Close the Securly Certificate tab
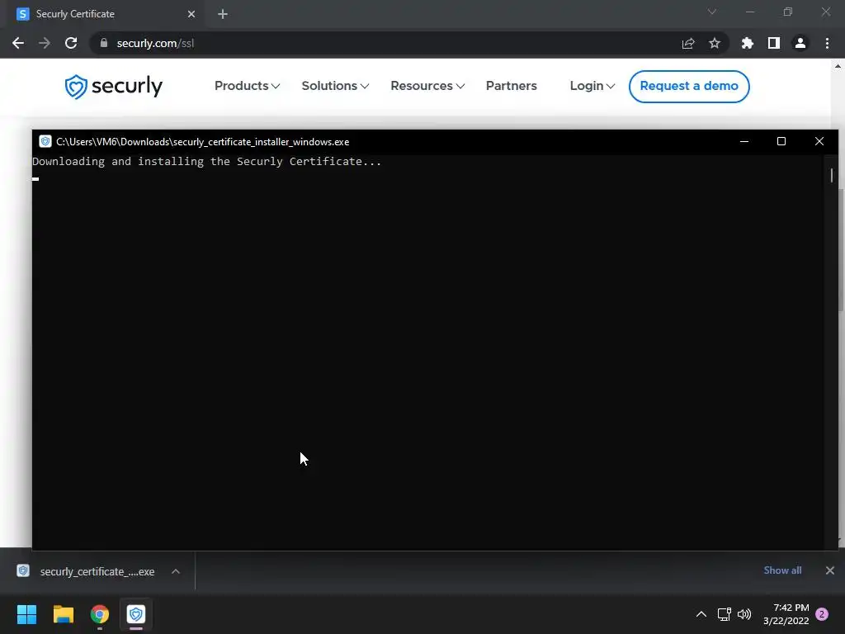The height and width of the screenshot is (634, 845). 191,14
